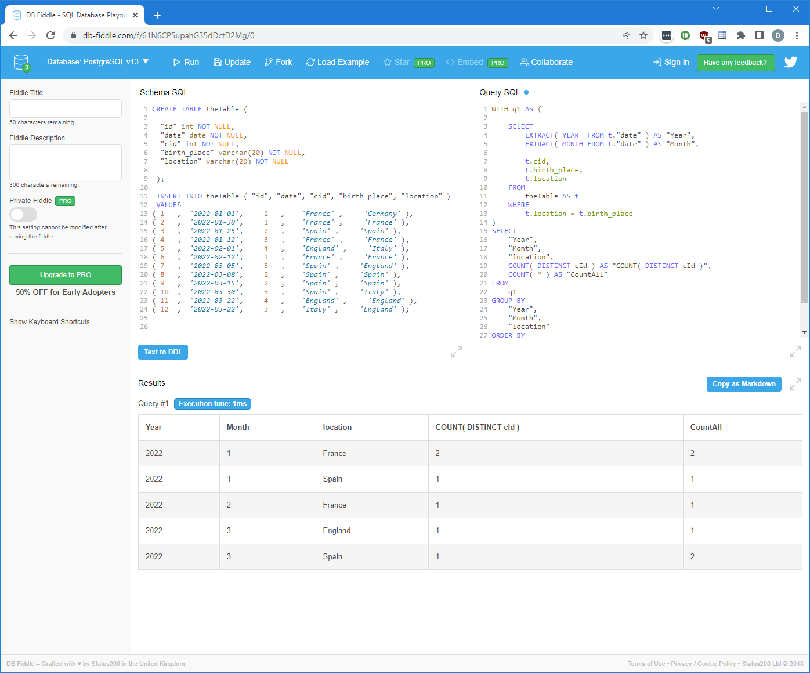Open the browser side panel icon

click(x=760, y=35)
